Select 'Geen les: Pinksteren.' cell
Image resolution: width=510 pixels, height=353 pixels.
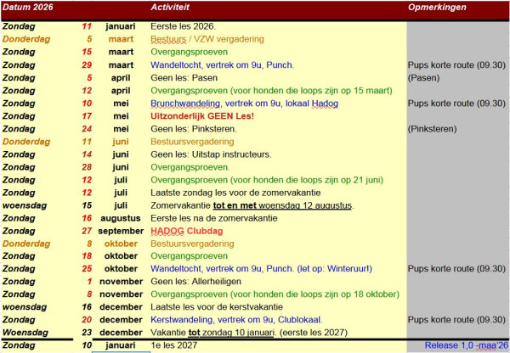pyautogui.click(x=194, y=129)
